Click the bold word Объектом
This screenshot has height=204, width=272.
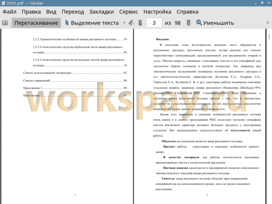[x=169, y=141]
